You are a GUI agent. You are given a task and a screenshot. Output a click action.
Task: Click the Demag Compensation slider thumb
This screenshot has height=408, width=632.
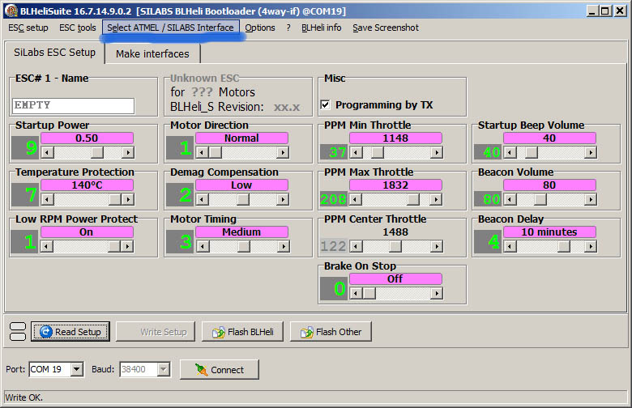click(242, 199)
